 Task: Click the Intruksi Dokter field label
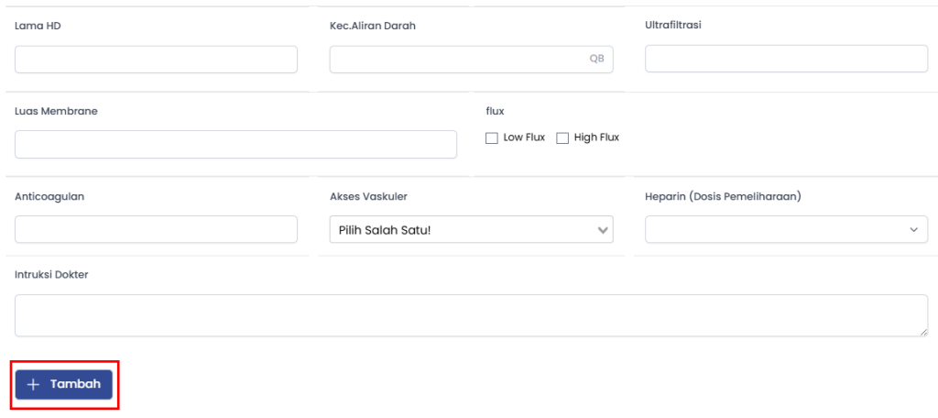(x=51, y=274)
